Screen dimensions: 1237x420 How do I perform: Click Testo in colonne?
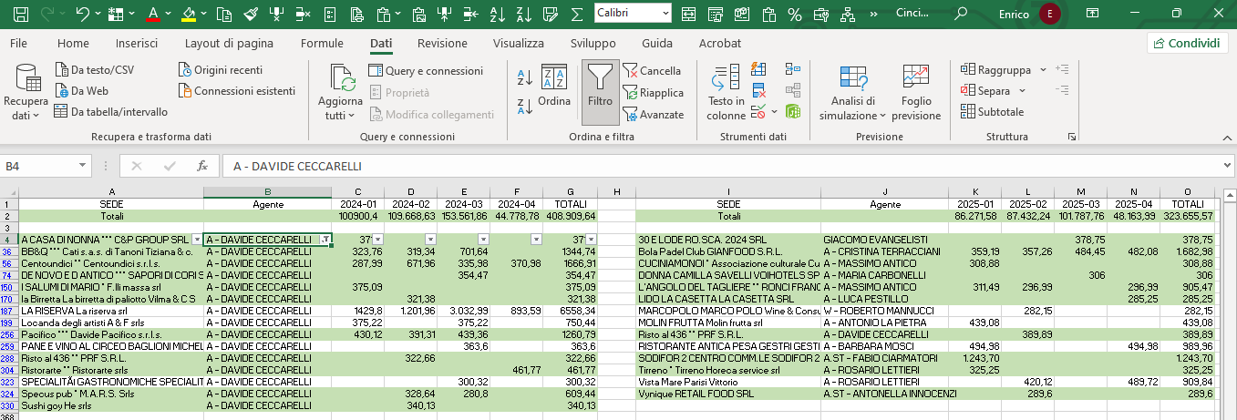[x=726, y=92]
